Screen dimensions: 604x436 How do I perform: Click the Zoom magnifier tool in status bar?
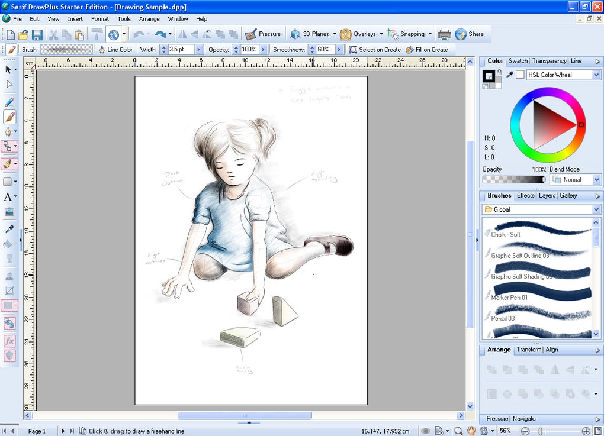458,431
